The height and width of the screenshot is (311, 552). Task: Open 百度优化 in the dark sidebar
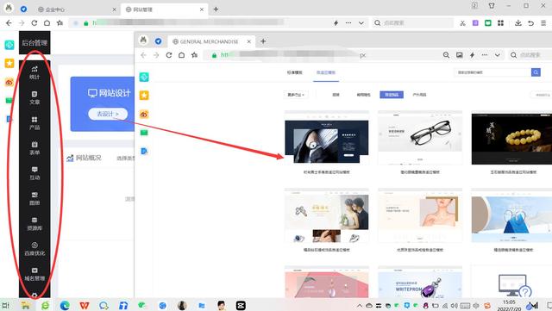[34, 249]
